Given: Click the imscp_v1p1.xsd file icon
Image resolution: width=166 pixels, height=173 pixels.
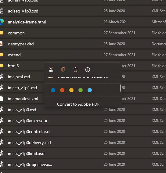Looking at the screenshot, I should pyautogui.click(x=2, y=87).
